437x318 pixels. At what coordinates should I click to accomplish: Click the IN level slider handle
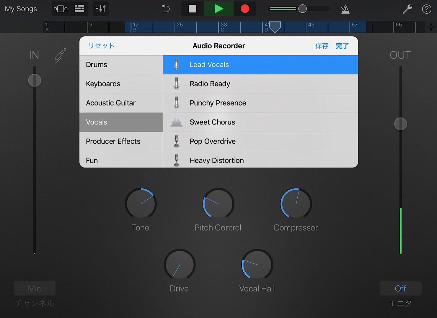35,81
